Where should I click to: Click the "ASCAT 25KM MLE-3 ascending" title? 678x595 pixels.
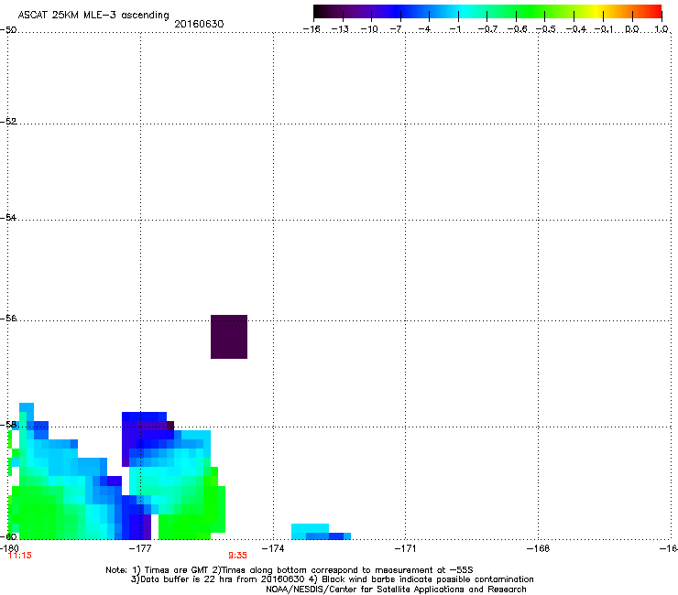(x=93, y=15)
